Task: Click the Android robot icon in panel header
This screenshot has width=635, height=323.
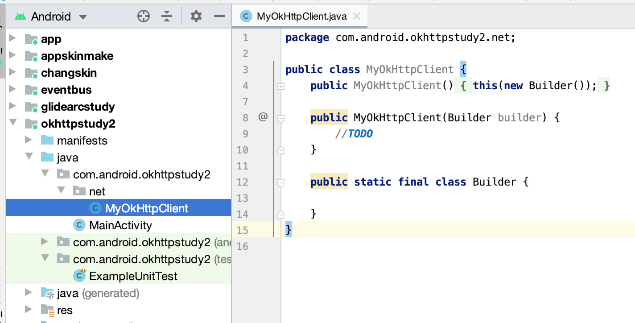Action: (20, 17)
